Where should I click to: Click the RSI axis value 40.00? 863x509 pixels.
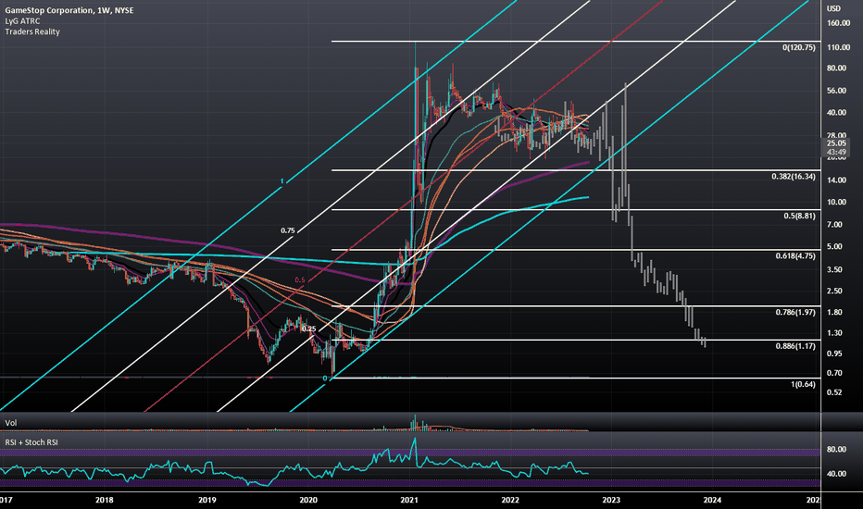coord(836,474)
